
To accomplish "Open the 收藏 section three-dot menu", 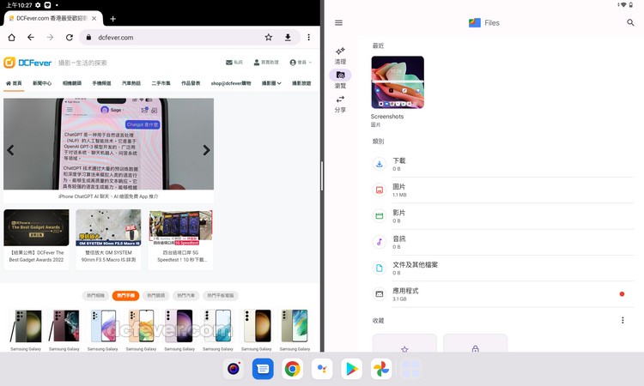I will tap(623, 320).
